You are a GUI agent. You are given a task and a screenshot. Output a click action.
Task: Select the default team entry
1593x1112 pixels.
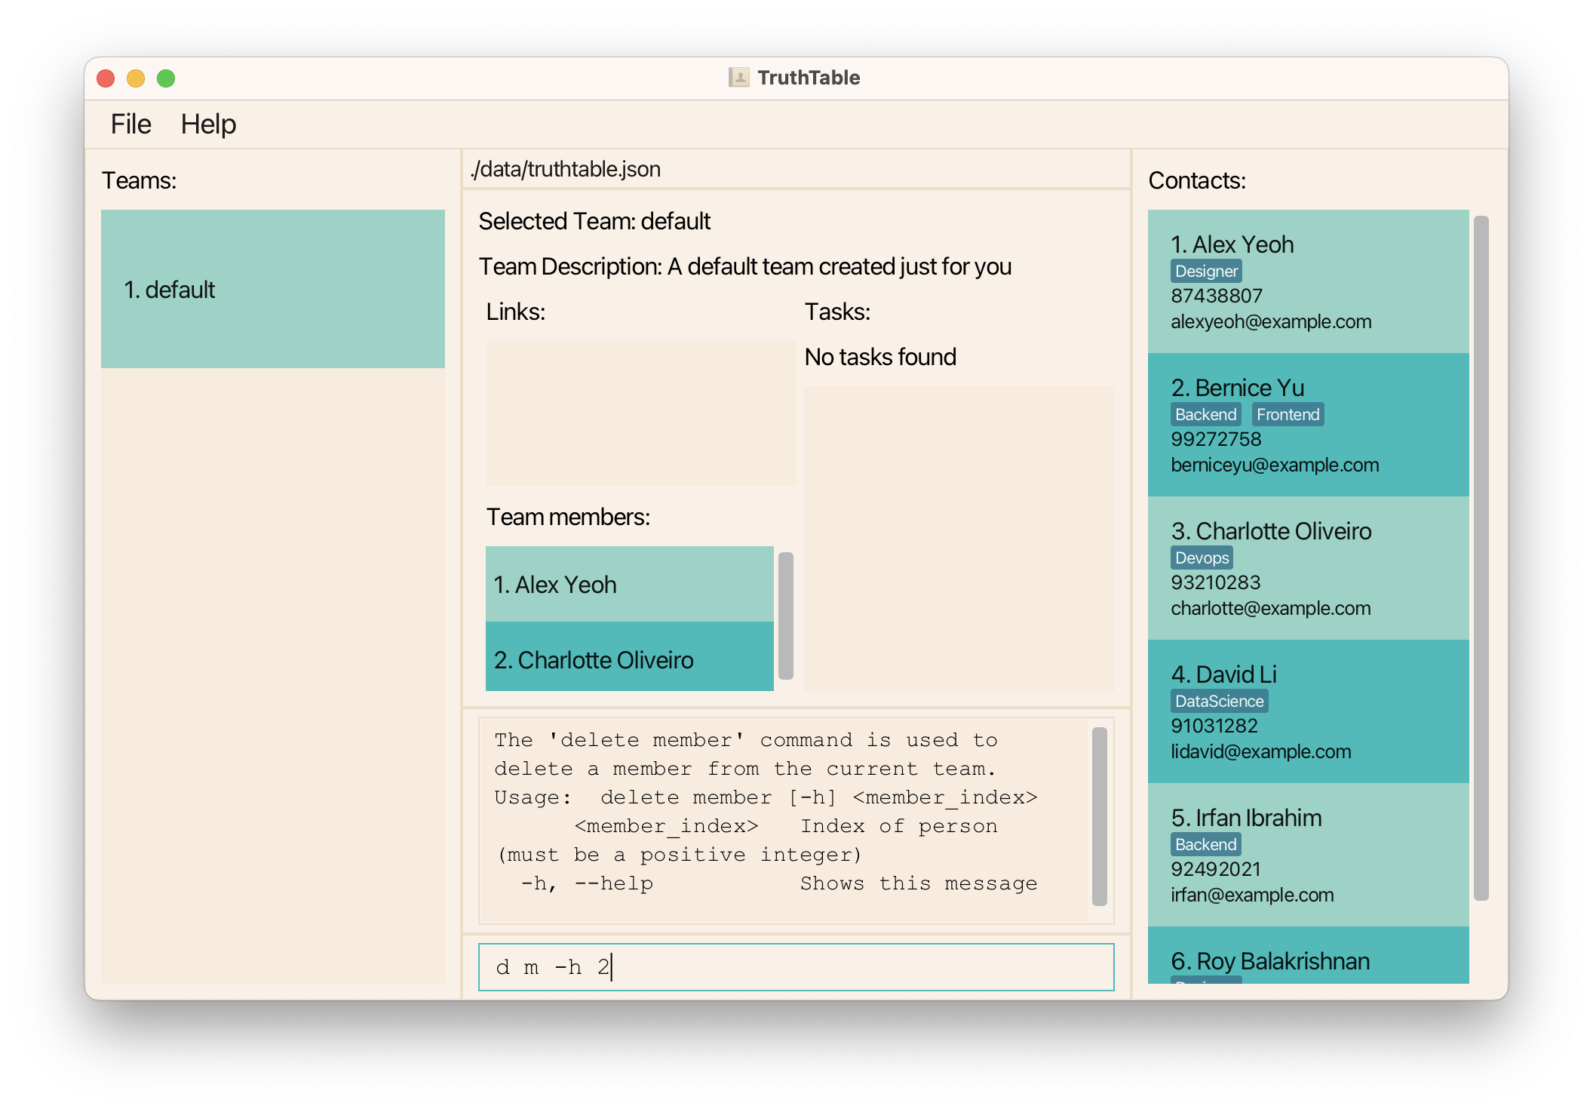tap(272, 289)
